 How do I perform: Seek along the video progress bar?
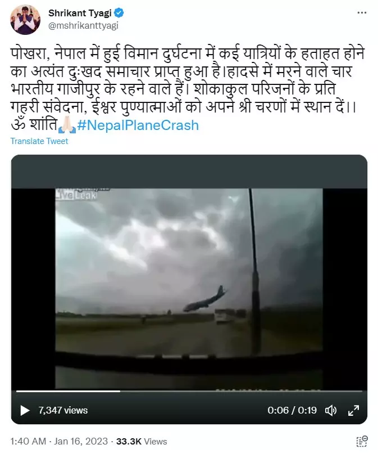click(x=189, y=391)
